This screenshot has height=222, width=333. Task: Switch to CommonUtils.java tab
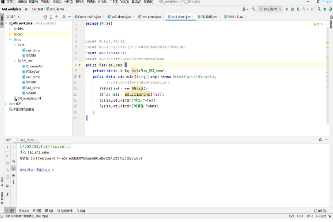(89, 17)
